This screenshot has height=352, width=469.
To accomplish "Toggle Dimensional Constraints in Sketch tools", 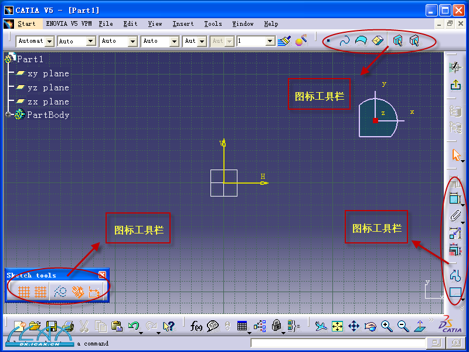I will click(x=94, y=291).
